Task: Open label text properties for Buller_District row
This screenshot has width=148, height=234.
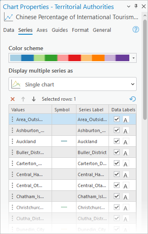Action: [126, 152]
